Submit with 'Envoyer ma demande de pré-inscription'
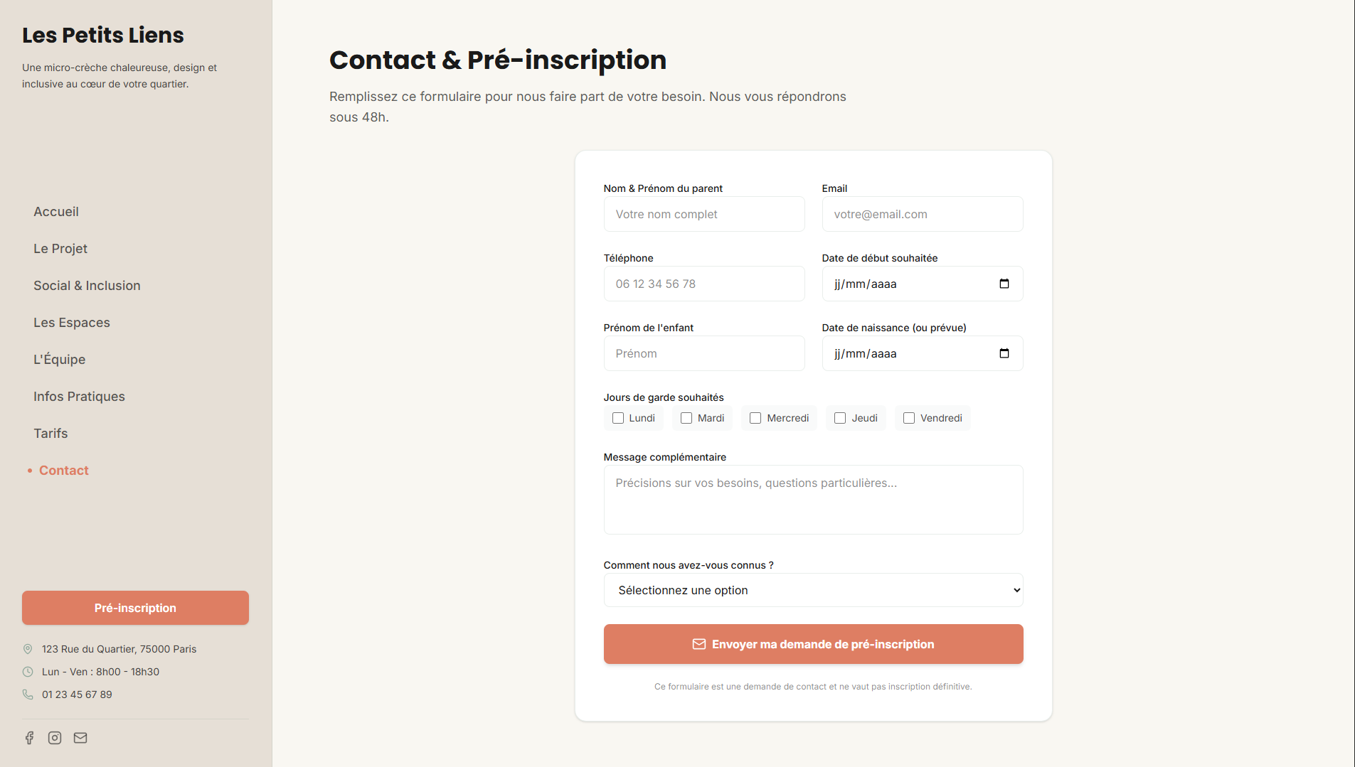The height and width of the screenshot is (767, 1355). pos(813,644)
